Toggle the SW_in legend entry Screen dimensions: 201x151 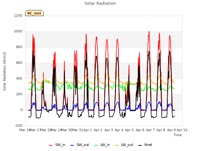pos(57,145)
